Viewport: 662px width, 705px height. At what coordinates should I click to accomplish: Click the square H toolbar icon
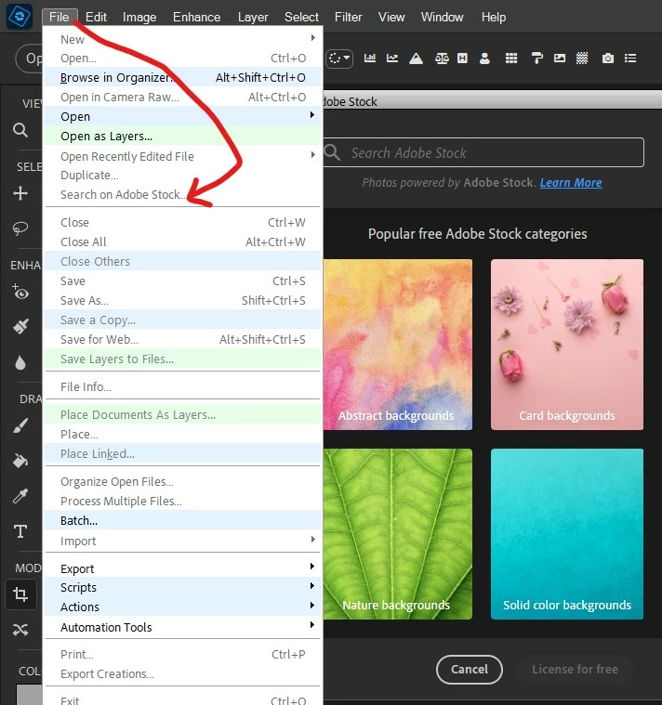click(x=462, y=58)
